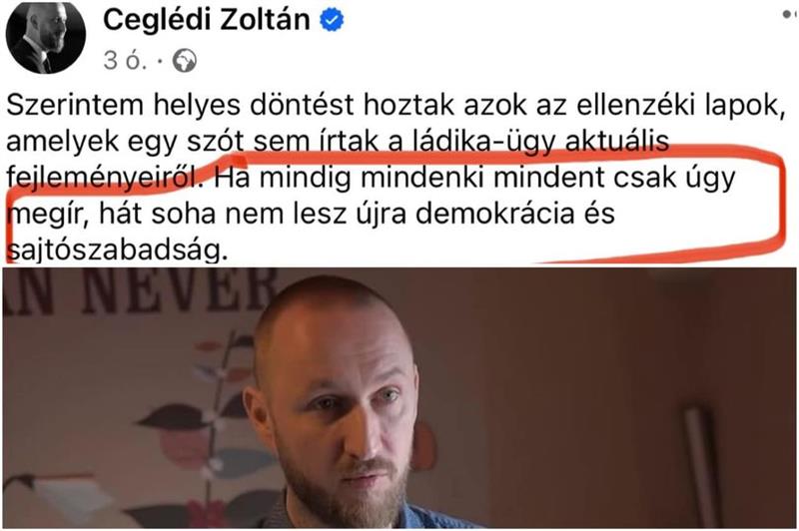
Task: Click the word 'sajtószabadság'
Action: 117,250
